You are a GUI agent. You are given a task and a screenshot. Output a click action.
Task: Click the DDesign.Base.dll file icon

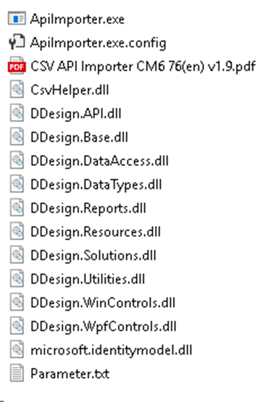(17, 137)
